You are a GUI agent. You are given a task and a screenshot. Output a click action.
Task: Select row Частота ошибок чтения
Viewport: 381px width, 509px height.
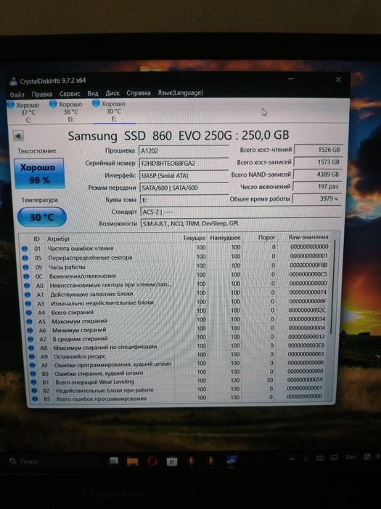[x=176, y=248]
